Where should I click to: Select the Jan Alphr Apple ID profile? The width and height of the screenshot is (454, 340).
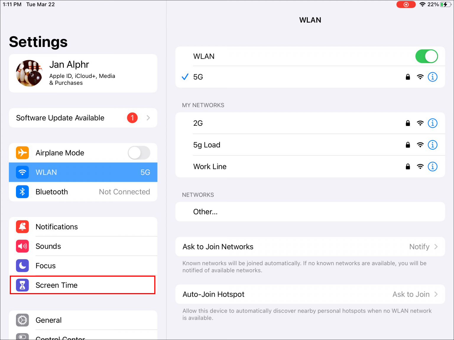83,73
